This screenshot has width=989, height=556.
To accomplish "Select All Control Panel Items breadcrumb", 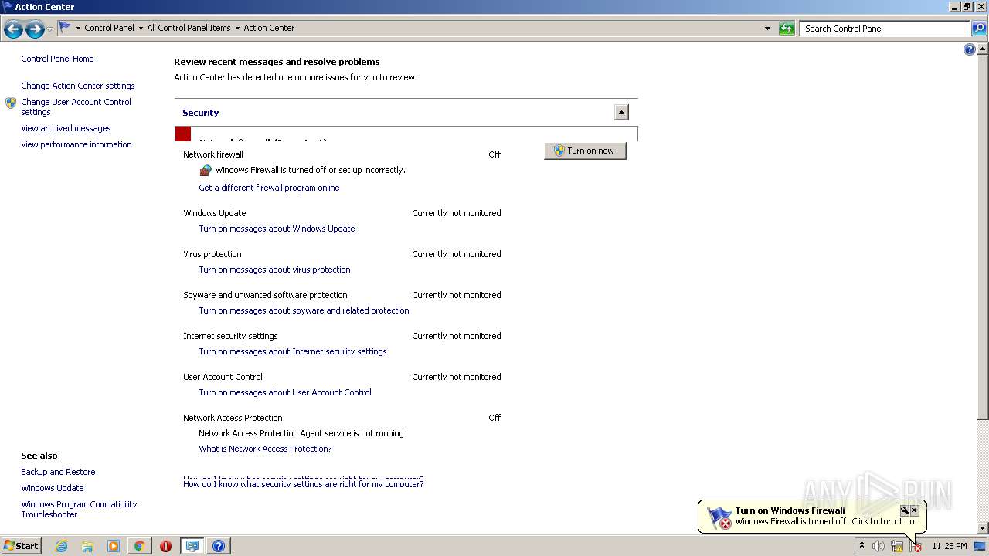I will coord(189,28).
